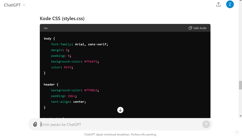Click the body { selector line
The height and width of the screenshot is (138, 242).
pos(49,39)
